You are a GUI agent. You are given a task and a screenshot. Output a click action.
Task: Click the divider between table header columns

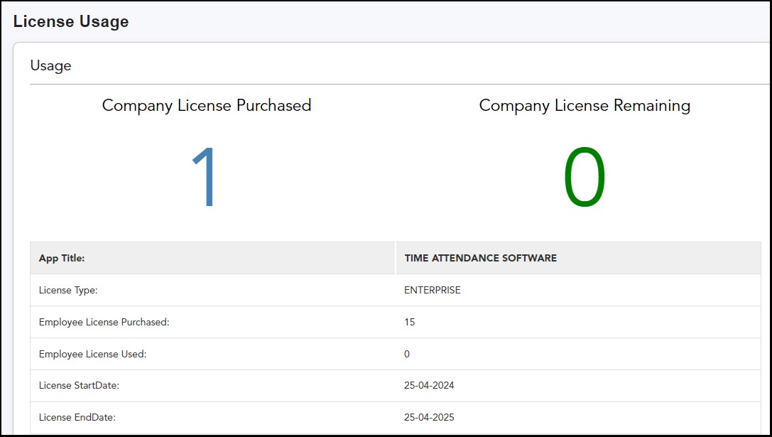(396, 258)
